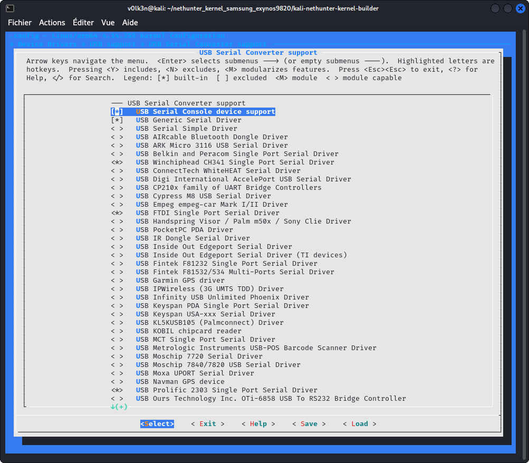The image size is (529, 463).
Task: Click the Load button
Action: click(x=360, y=424)
